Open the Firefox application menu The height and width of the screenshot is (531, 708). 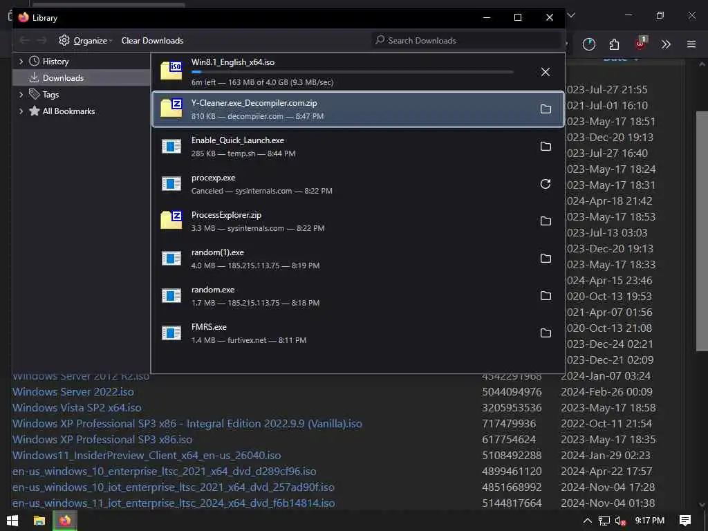pos(691,44)
